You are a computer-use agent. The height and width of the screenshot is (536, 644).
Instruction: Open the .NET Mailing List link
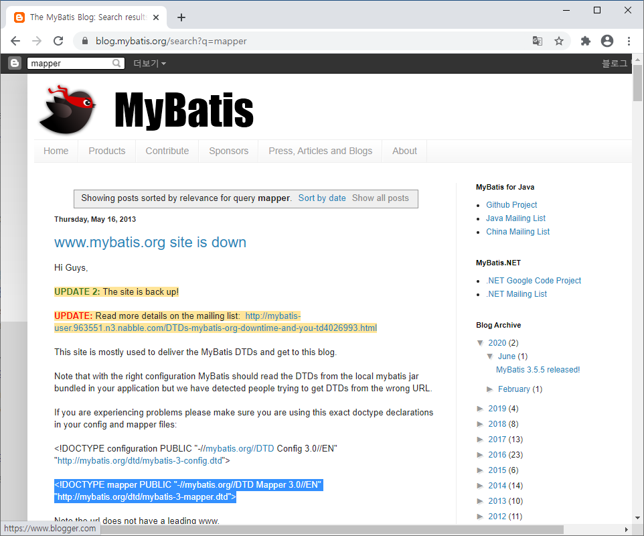[x=517, y=294]
